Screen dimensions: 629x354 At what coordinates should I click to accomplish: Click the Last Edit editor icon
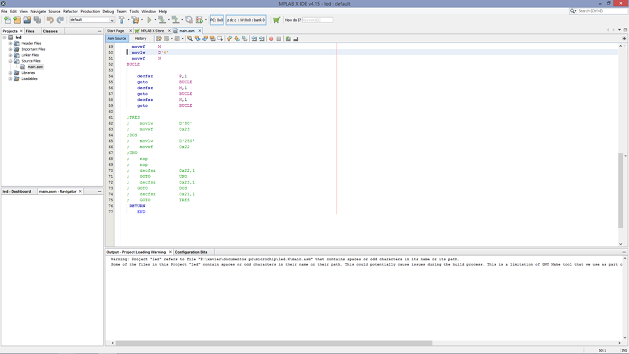(159, 39)
